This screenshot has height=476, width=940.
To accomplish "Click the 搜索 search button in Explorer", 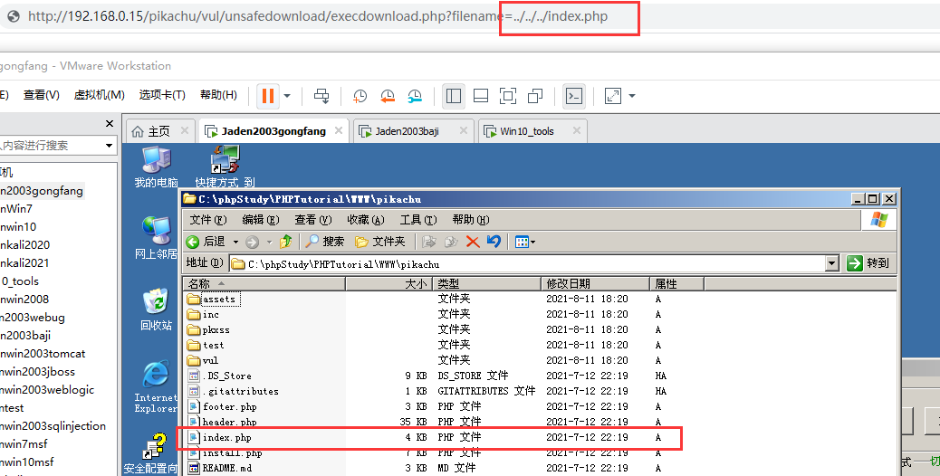I will [x=325, y=242].
